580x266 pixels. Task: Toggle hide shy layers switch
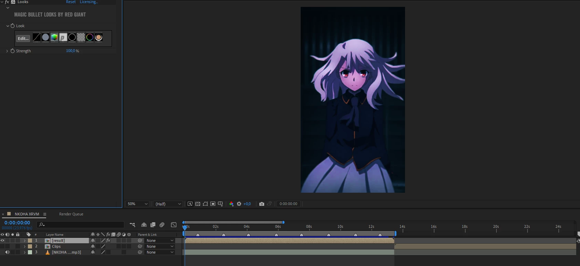[x=144, y=225]
